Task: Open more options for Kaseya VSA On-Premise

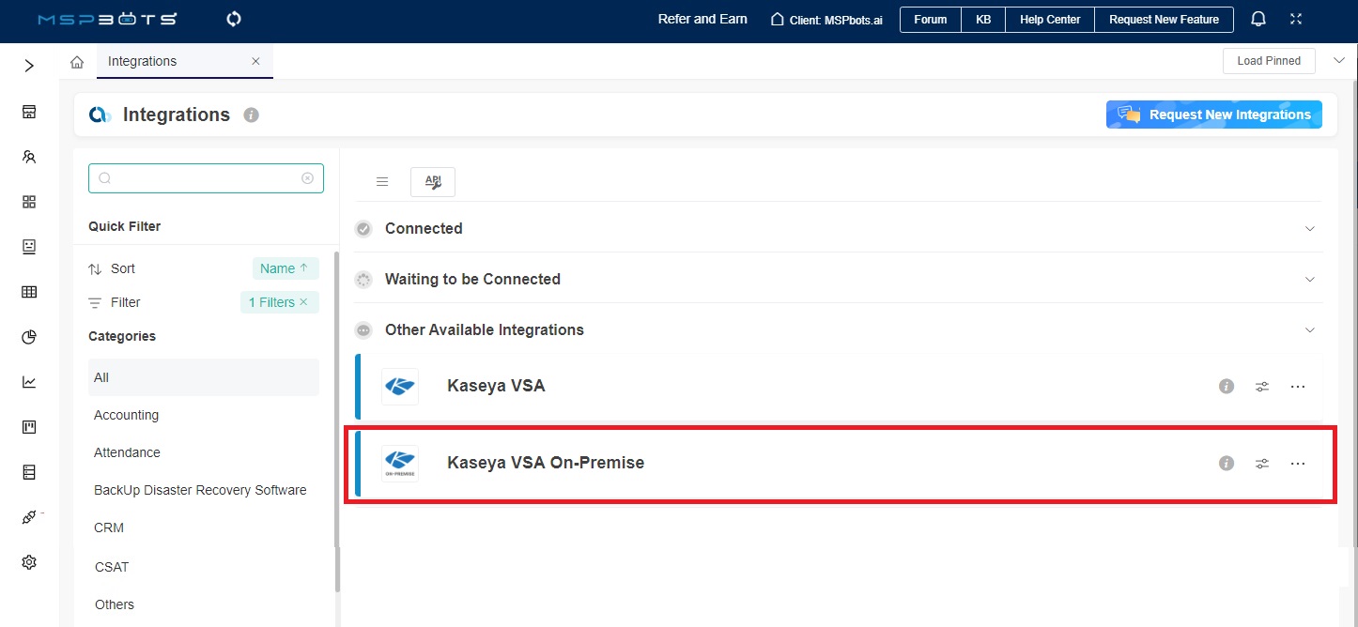Action: (x=1298, y=463)
